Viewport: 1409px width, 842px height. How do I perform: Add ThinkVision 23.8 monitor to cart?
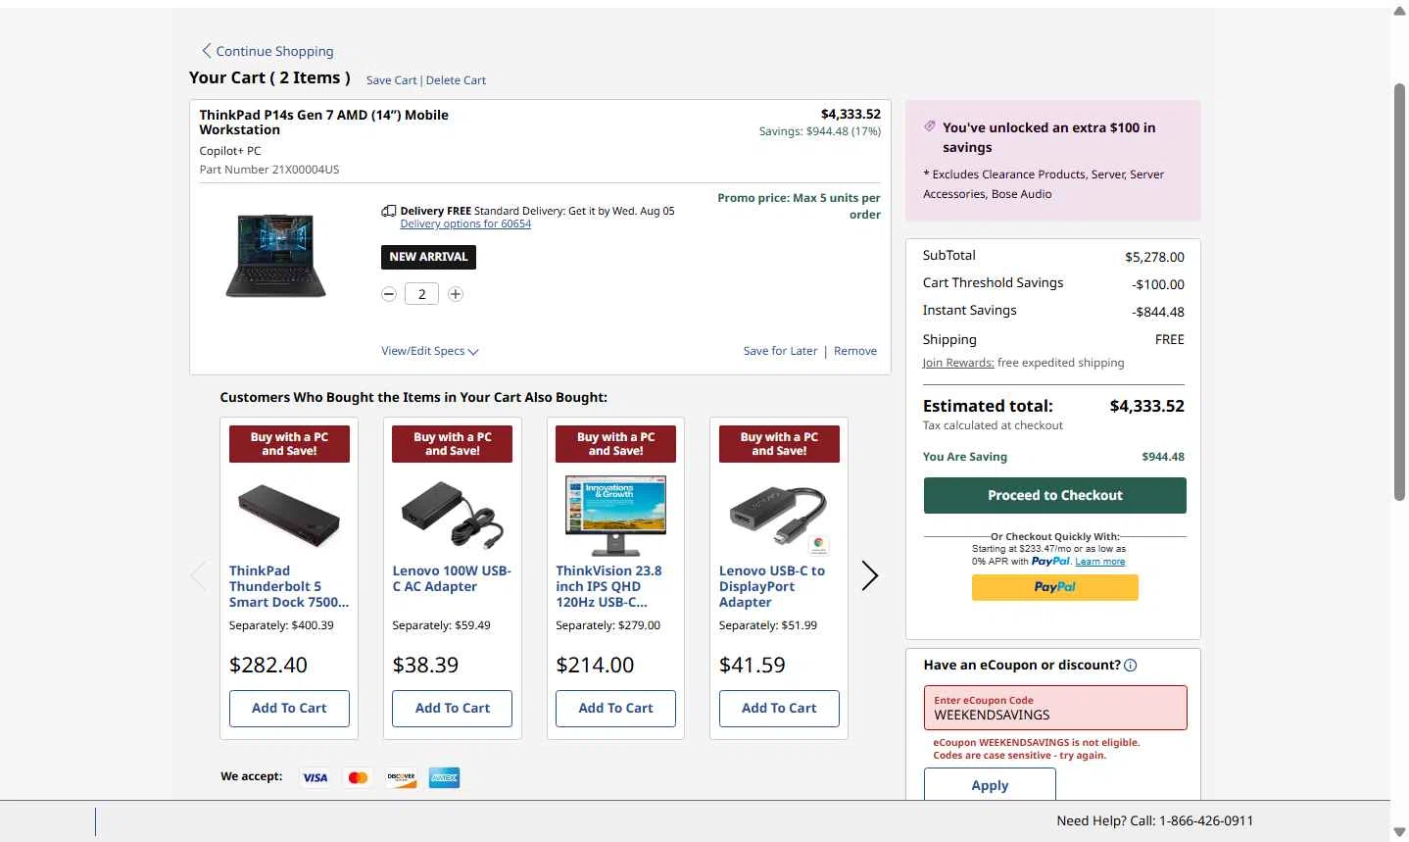click(x=615, y=708)
